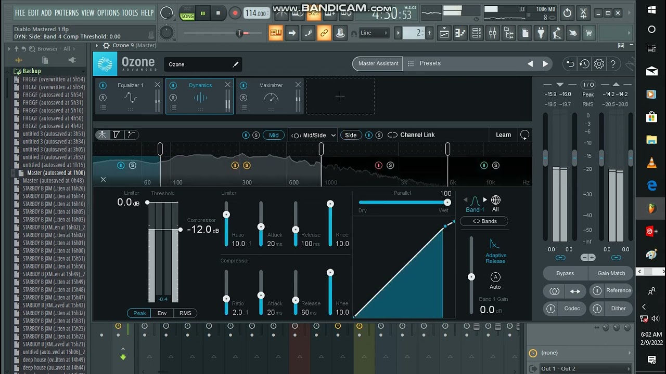Select All bands globe icon
Image resolution: width=666 pixels, height=374 pixels.
click(x=495, y=200)
